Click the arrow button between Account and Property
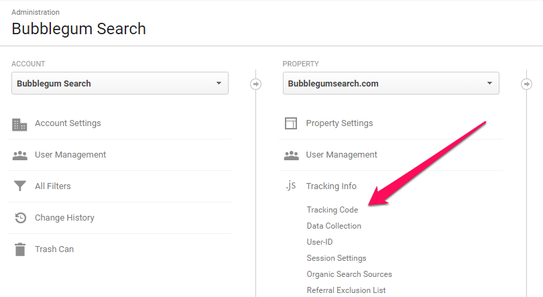Viewport: 543px width, 297px height. click(255, 84)
